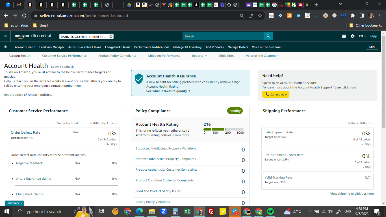Open the Chrome three-dot menu
This screenshot has height=217, width=386.
pyautogui.click(x=380, y=16)
